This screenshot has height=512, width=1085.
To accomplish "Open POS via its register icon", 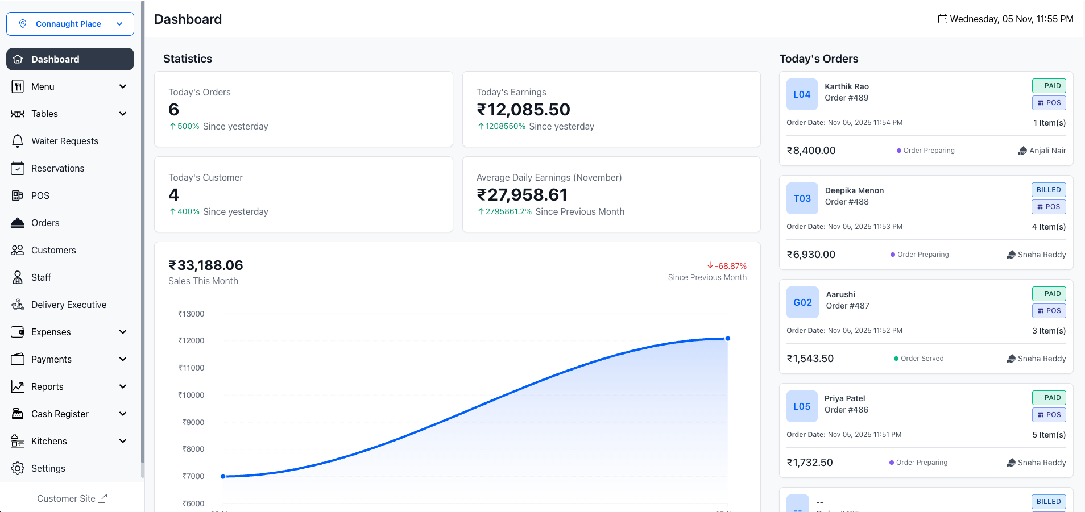I will tap(18, 195).
